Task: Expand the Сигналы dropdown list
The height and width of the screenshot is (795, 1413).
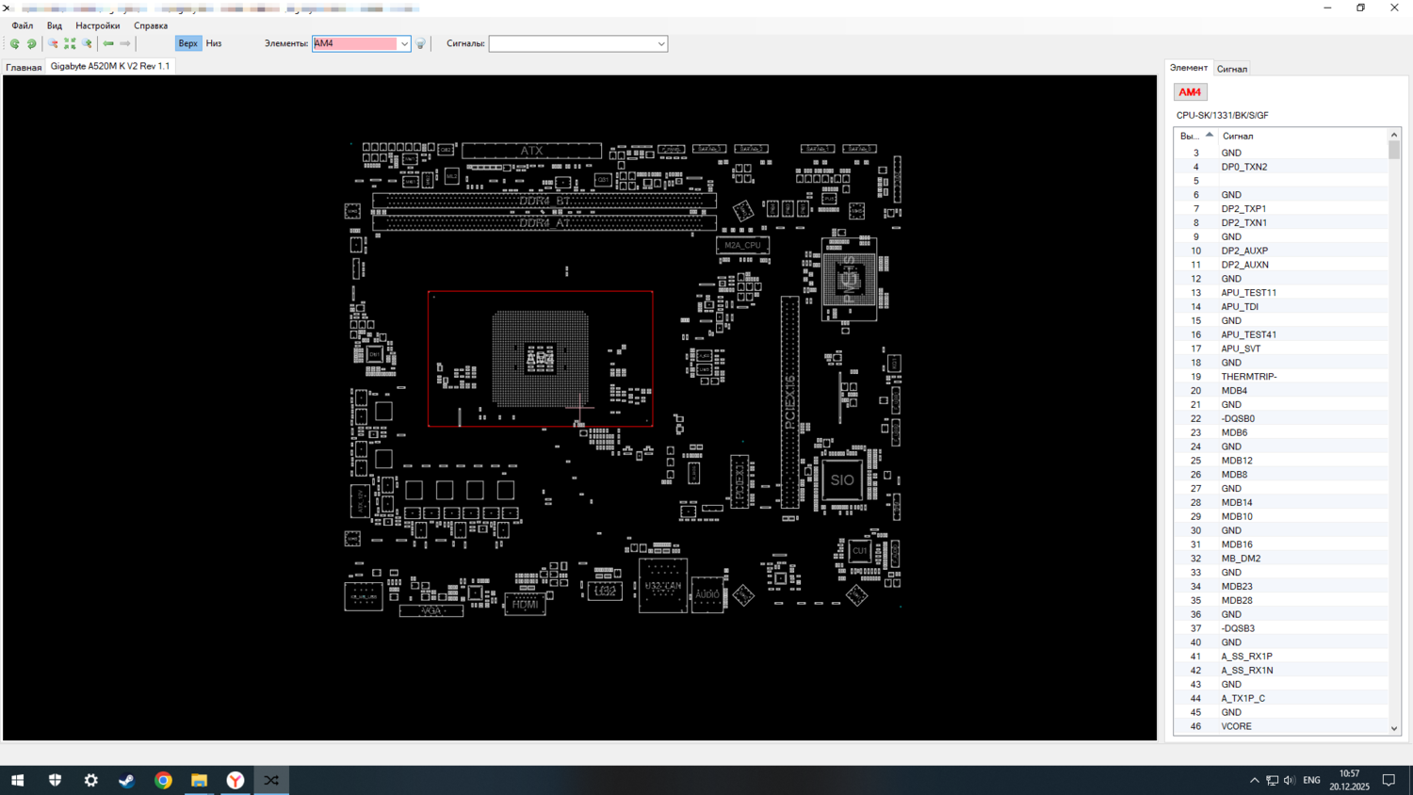Action: [660, 43]
